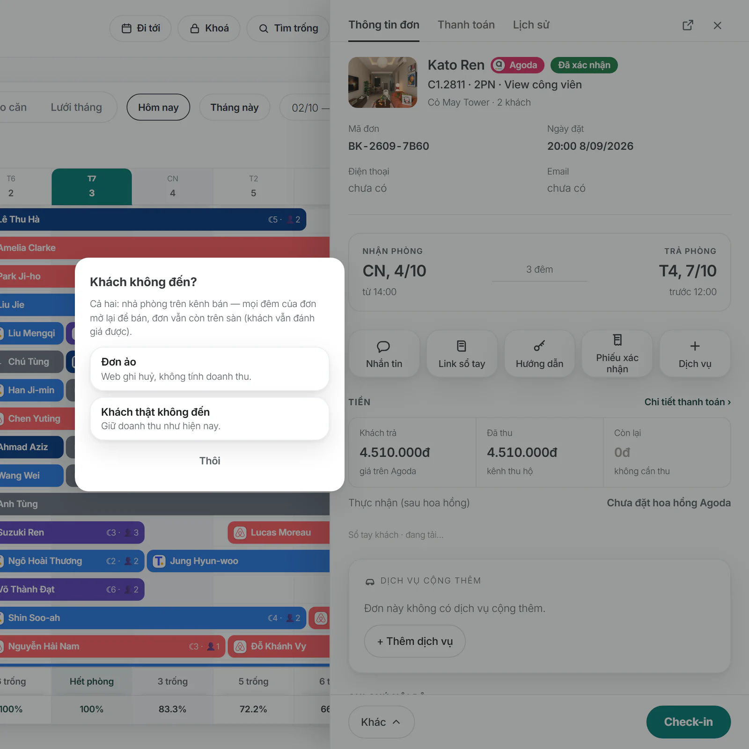Open Shin Soo-ah booking bar
Image resolution: width=749 pixels, height=749 pixels.
click(x=153, y=618)
